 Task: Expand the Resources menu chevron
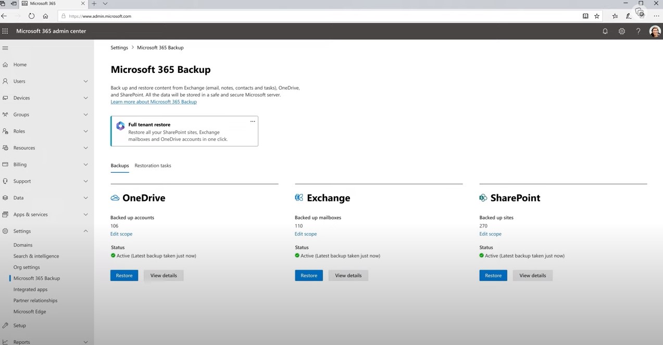[x=86, y=148]
